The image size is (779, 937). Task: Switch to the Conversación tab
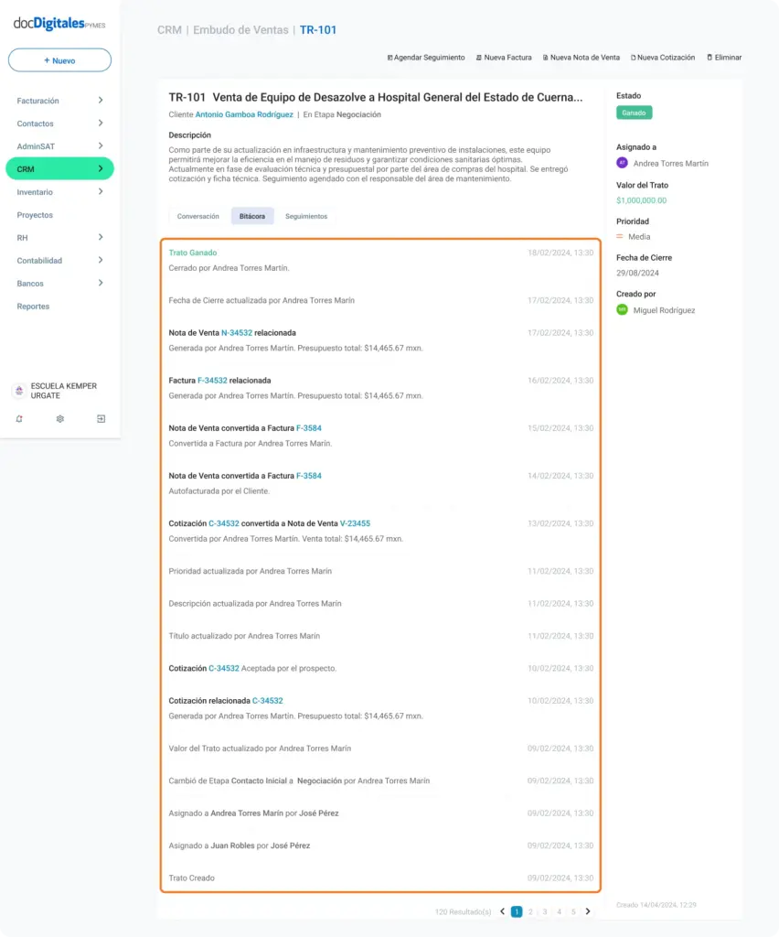197,216
